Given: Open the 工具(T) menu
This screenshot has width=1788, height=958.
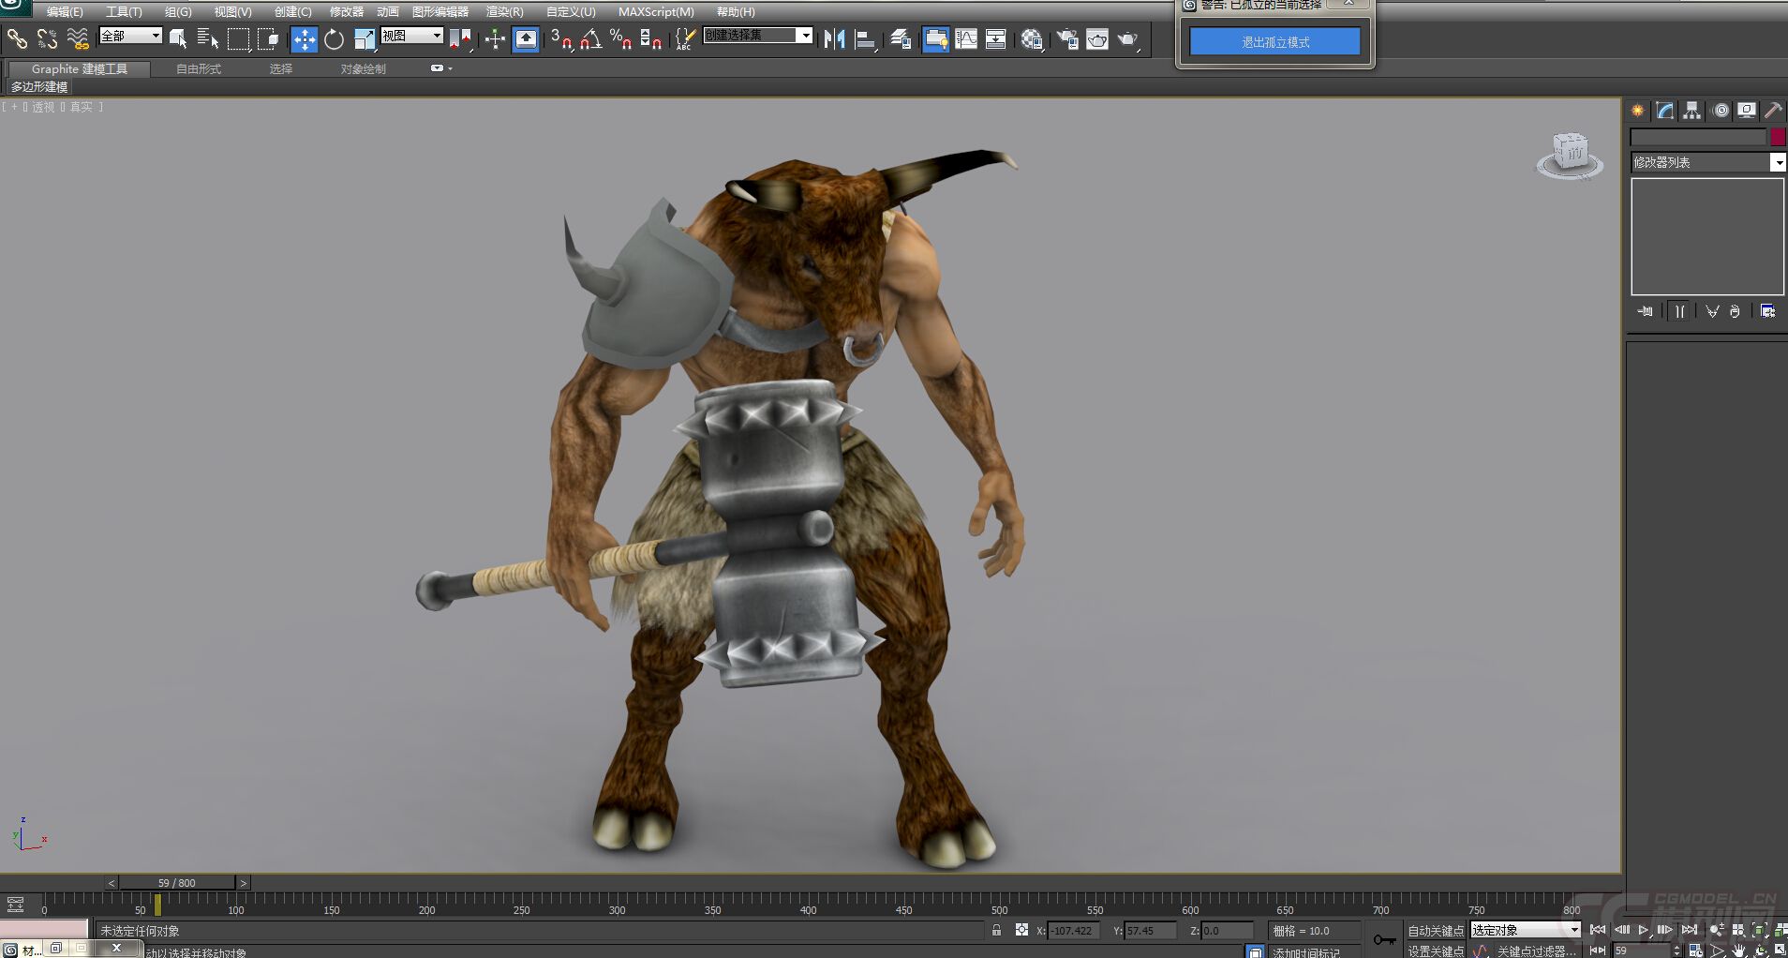Looking at the screenshot, I should pyautogui.click(x=124, y=11).
